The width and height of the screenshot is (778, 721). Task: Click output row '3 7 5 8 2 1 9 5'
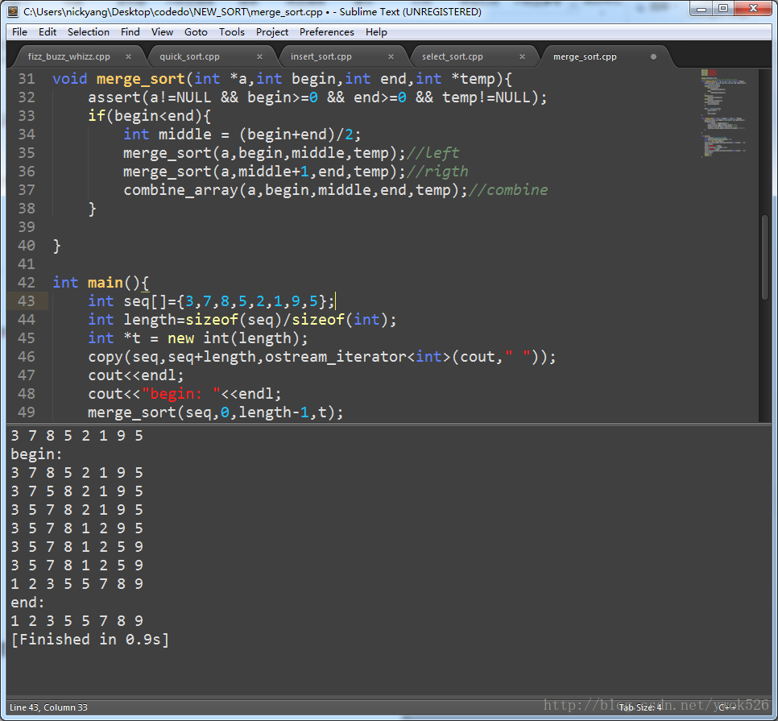[x=77, y=491]
